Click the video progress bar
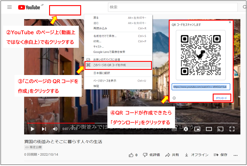This screenshot has width=247, height=166. tap(132, 123)
